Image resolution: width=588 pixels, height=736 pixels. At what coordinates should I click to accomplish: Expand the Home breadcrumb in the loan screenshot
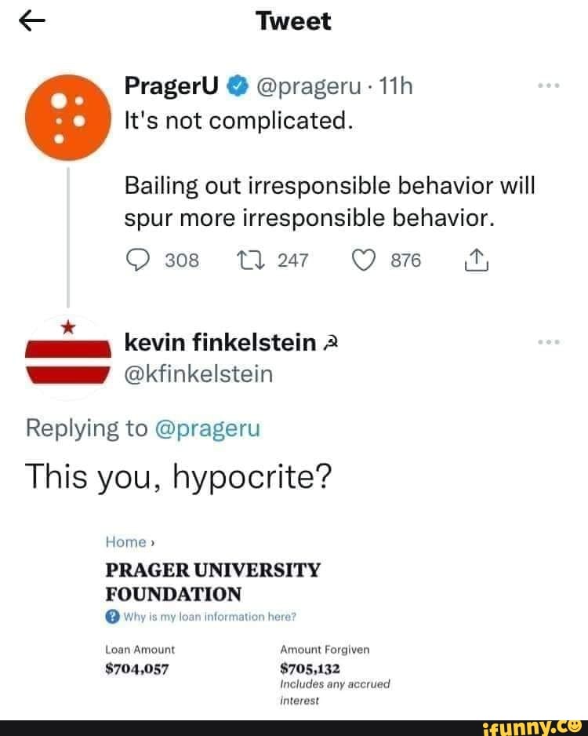[125, 541]
